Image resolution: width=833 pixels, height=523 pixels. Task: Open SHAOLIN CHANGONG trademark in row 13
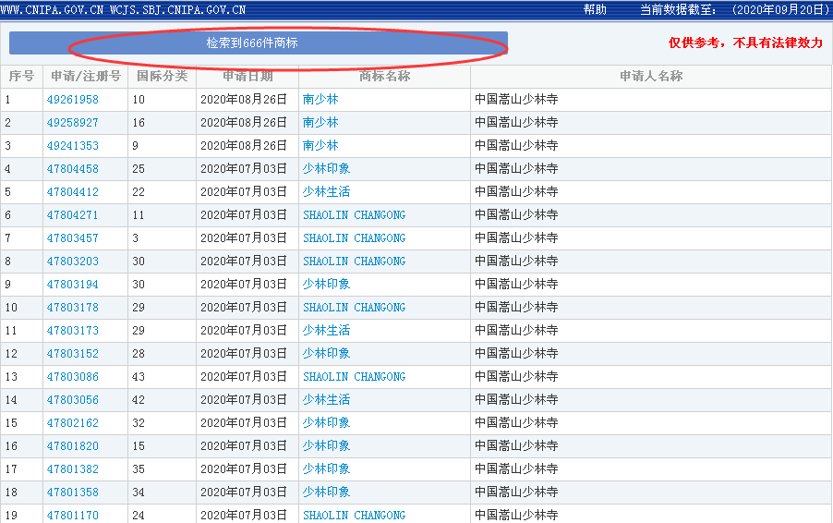[x=355, y=377]
